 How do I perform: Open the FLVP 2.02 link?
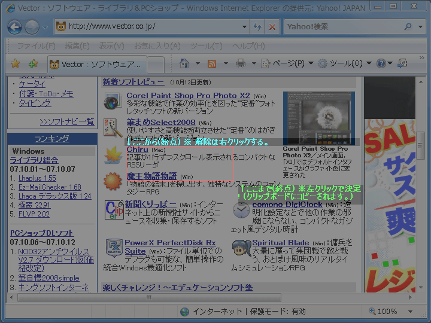click(x=34, y=214)
